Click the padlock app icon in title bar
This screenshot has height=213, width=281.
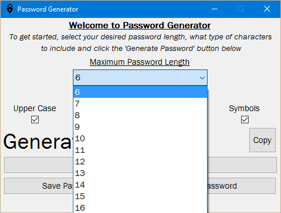[x=10, y=9]
